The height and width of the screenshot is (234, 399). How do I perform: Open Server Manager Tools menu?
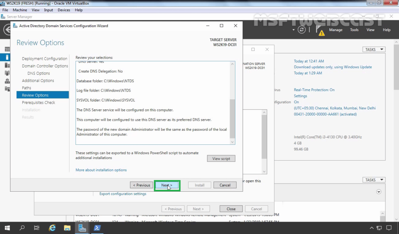pos(354,30)
